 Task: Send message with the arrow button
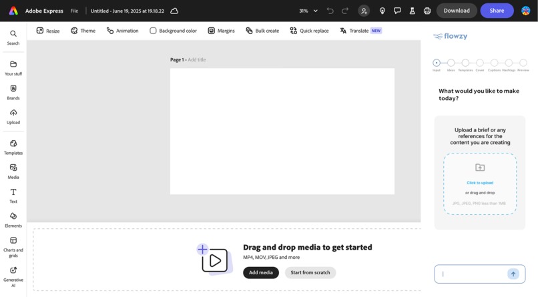click(x=513, y=274)
